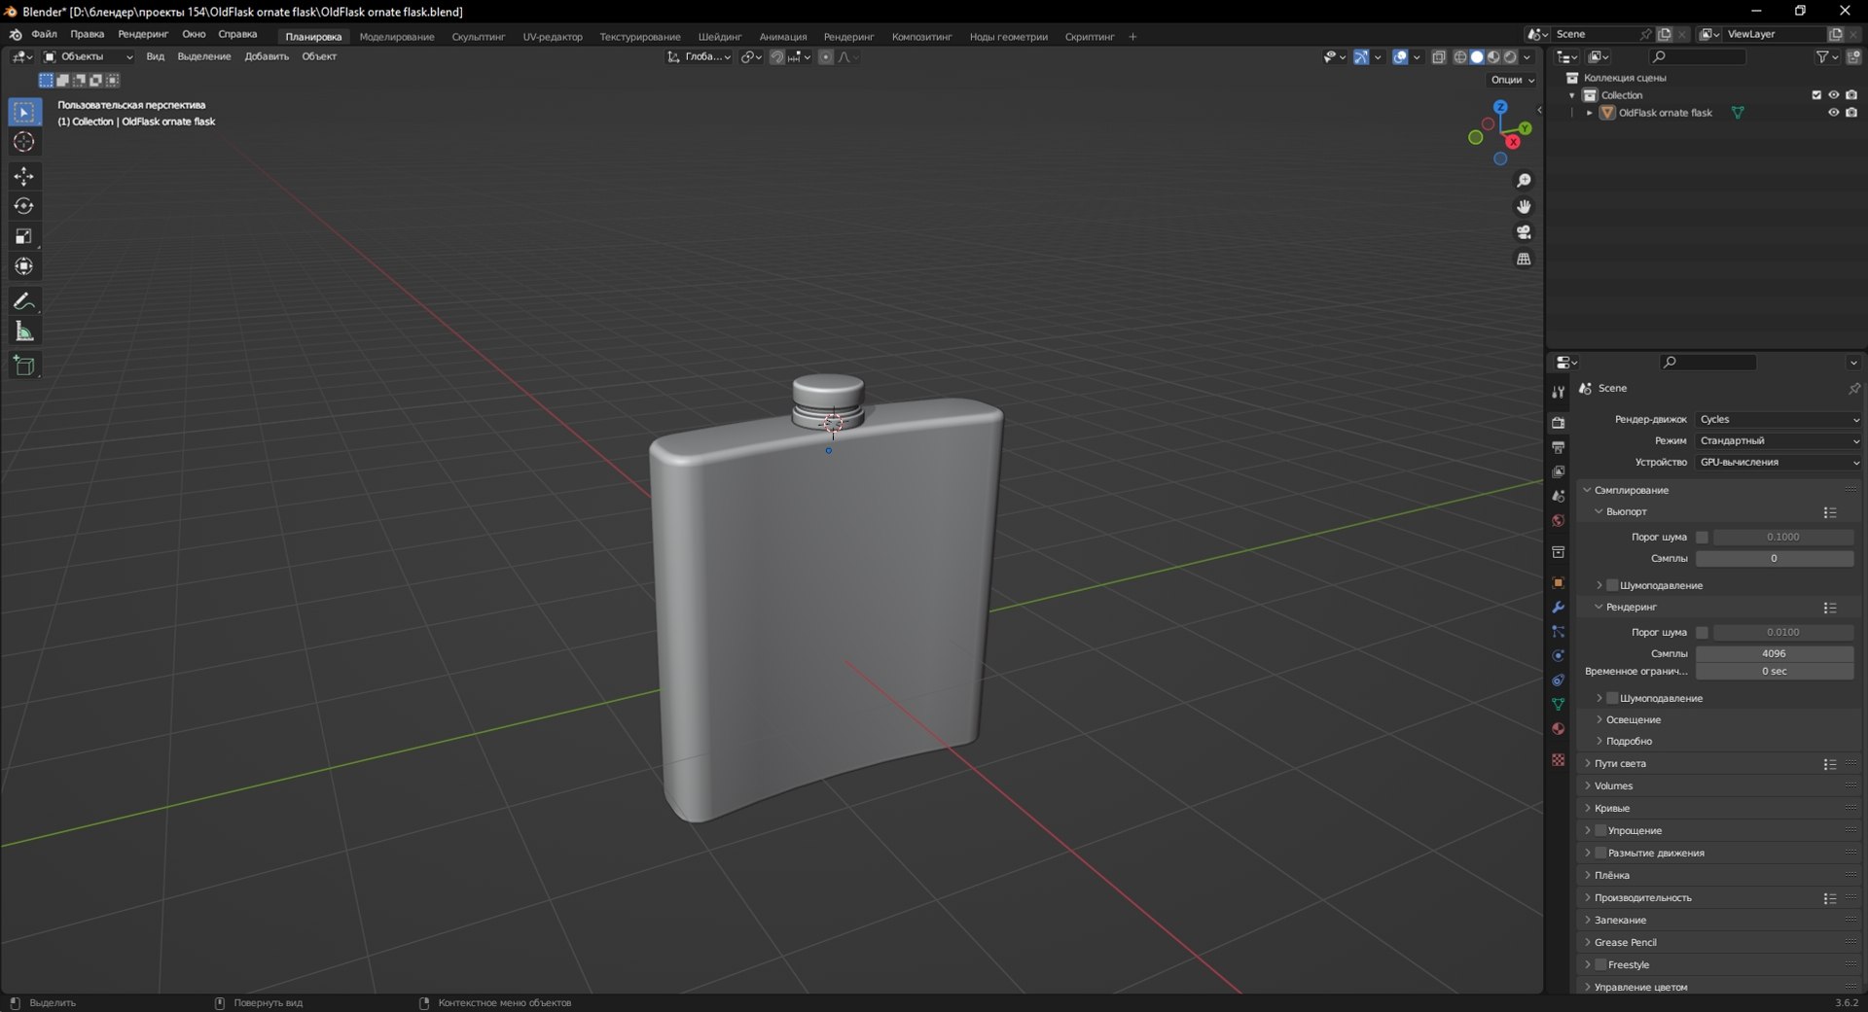Select the Measure ruler tool

pyautogui.click(x=24, y=332)
